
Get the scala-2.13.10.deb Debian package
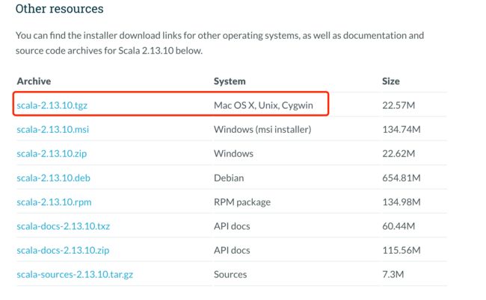[x=53, y=178]
